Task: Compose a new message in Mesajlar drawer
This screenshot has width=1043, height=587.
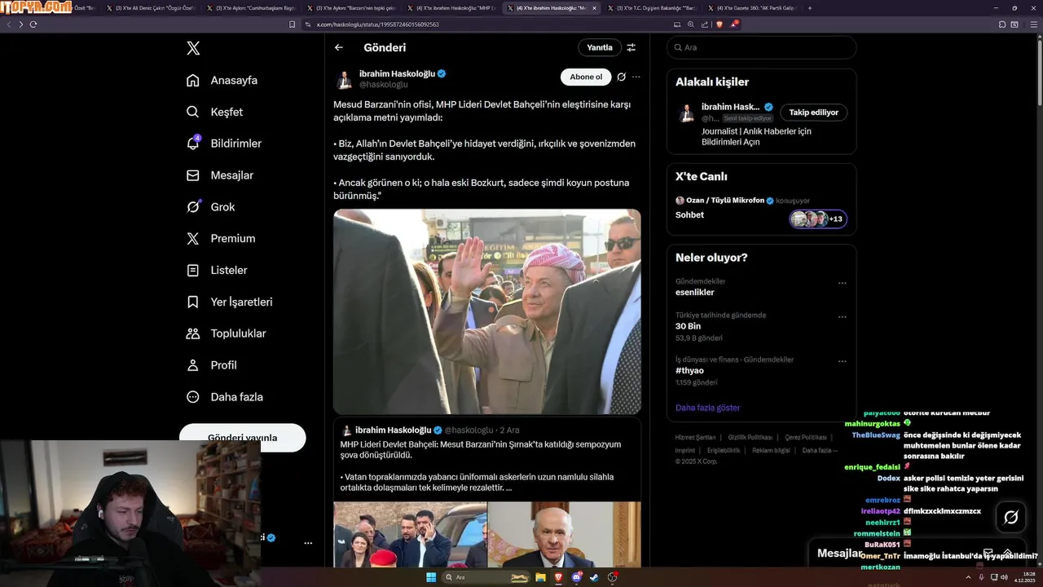Action: (988, 553)
